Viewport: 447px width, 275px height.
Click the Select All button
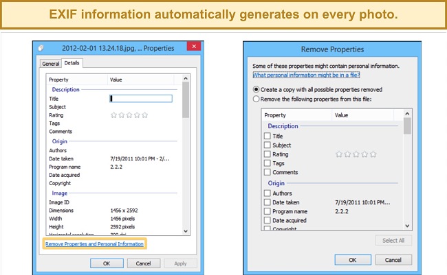click(393, 240)
